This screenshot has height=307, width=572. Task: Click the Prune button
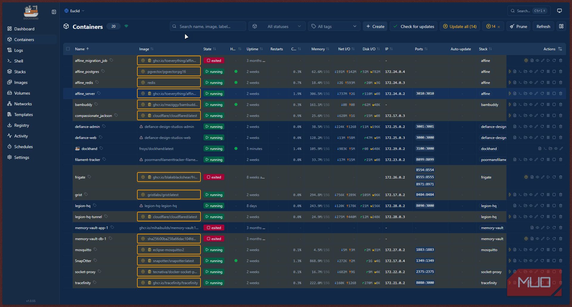(x=518, y=26)
